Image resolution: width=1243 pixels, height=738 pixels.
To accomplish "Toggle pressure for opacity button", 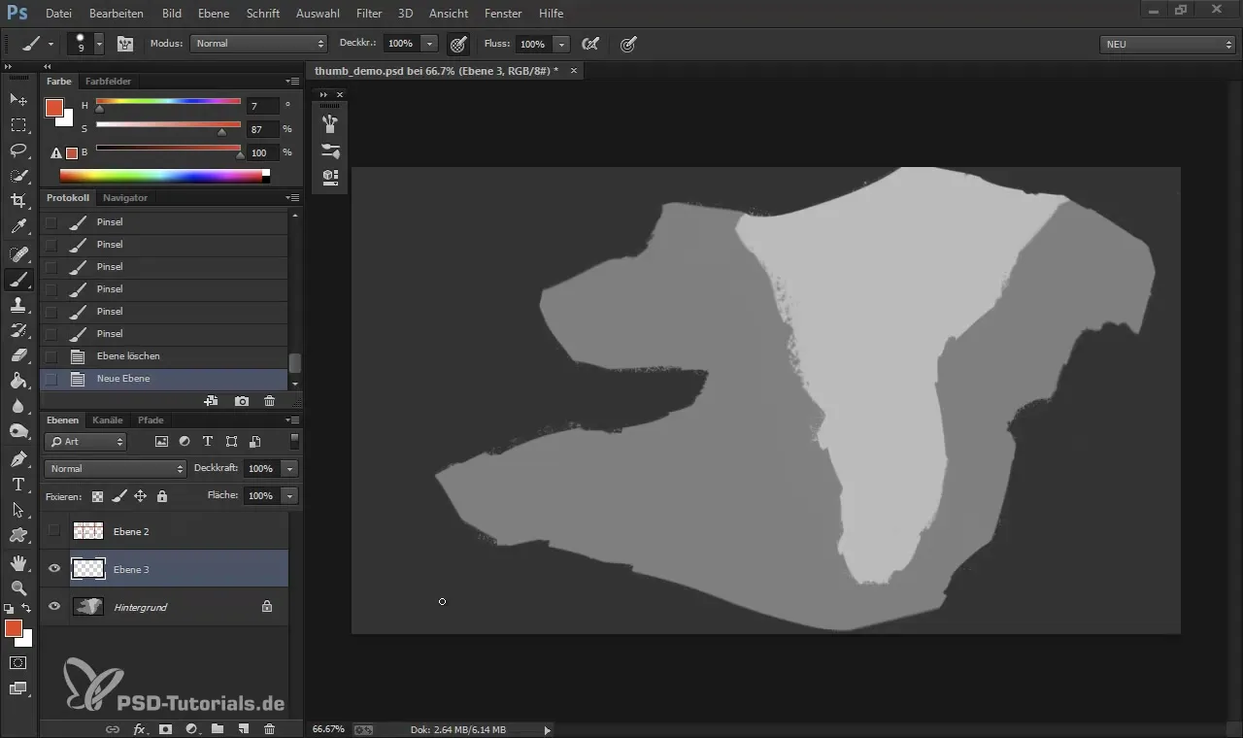I will pos(458,44).
